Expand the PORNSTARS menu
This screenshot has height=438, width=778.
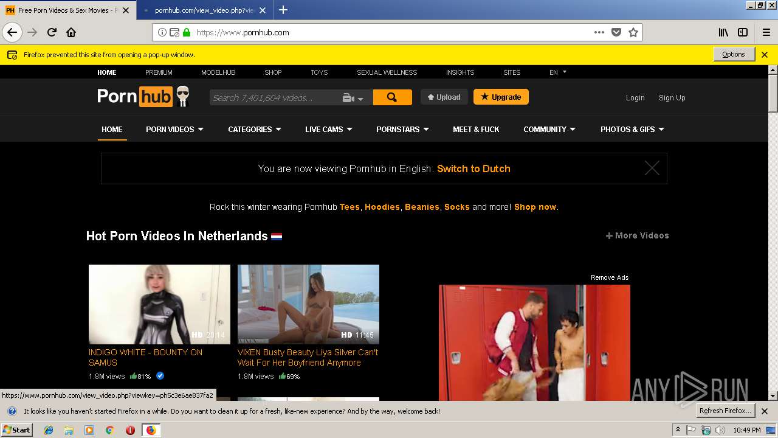coord(402,129)
